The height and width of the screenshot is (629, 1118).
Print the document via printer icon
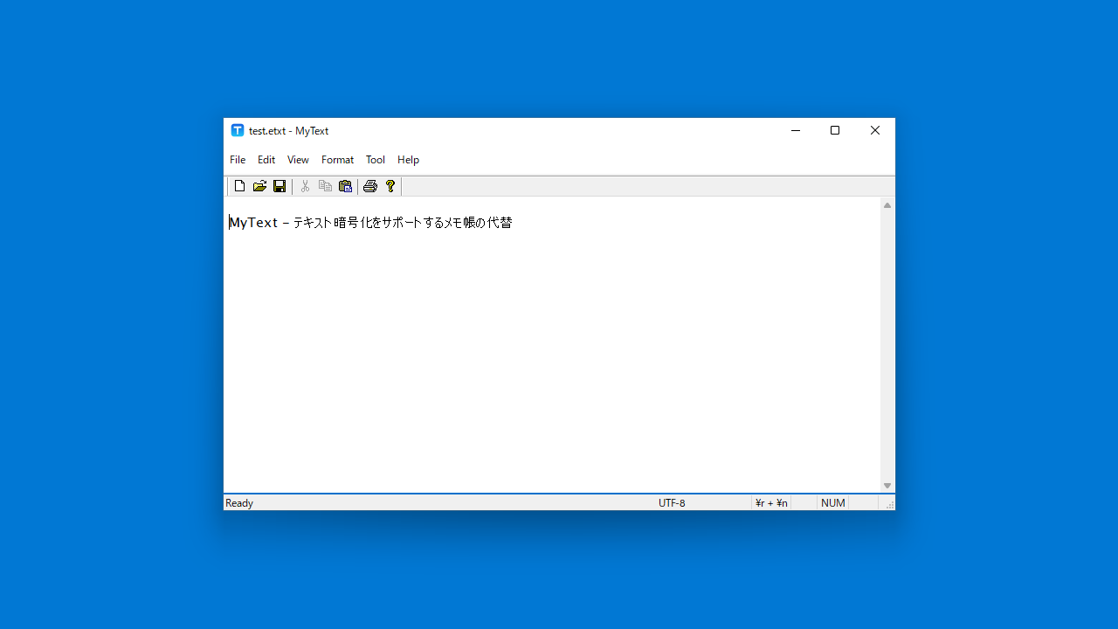370,186
